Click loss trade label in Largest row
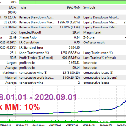The image size is (126, 126). point(90,63)
